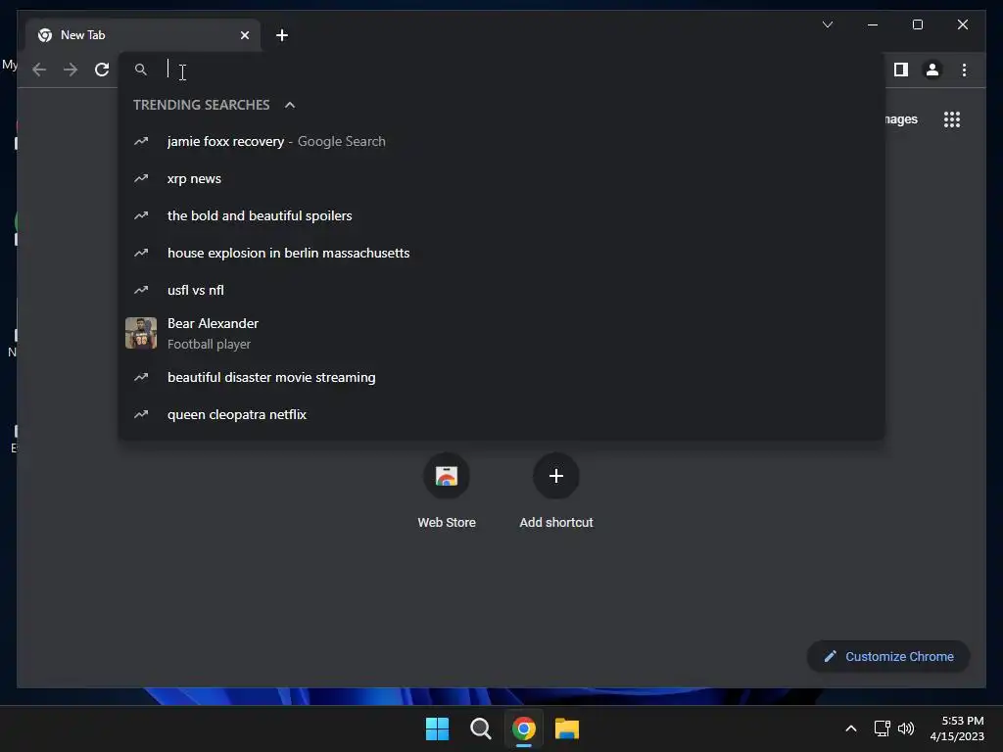Click trending icon beside 'queen cleopatra netflix'

[x=141, y=414]
